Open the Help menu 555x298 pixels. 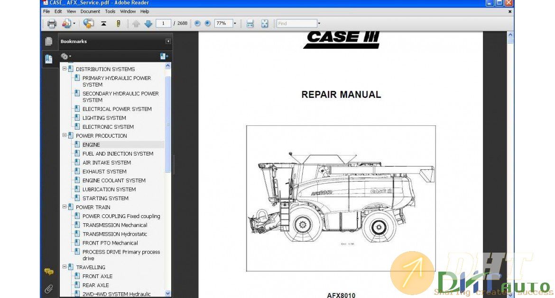[x=144, y=11]
